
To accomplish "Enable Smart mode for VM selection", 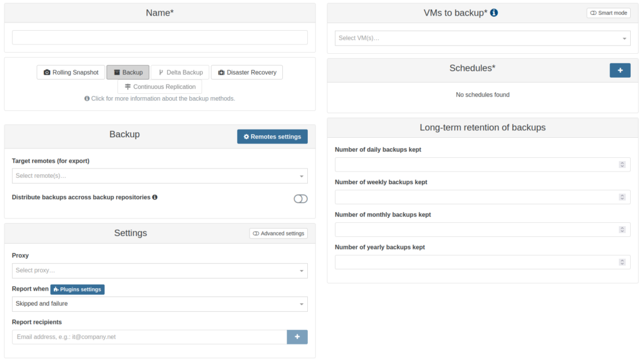I will tap(608, 13).
